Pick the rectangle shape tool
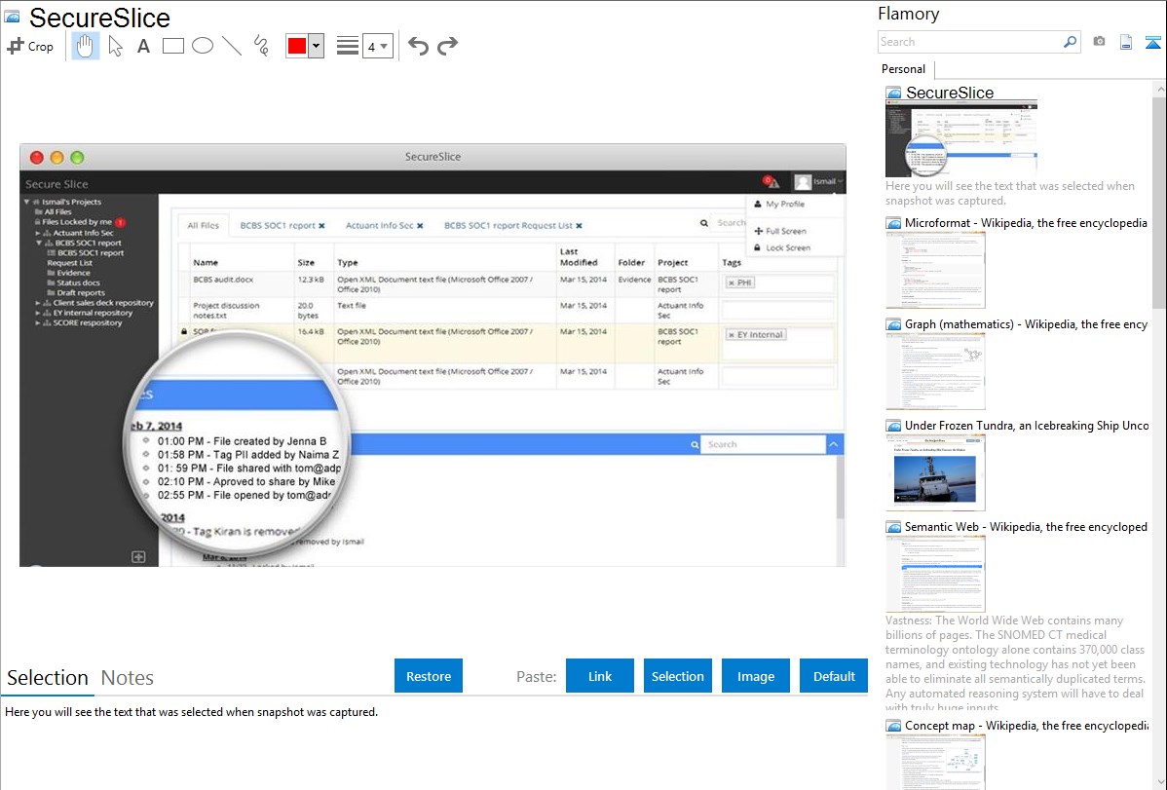 tap(173, 46)
